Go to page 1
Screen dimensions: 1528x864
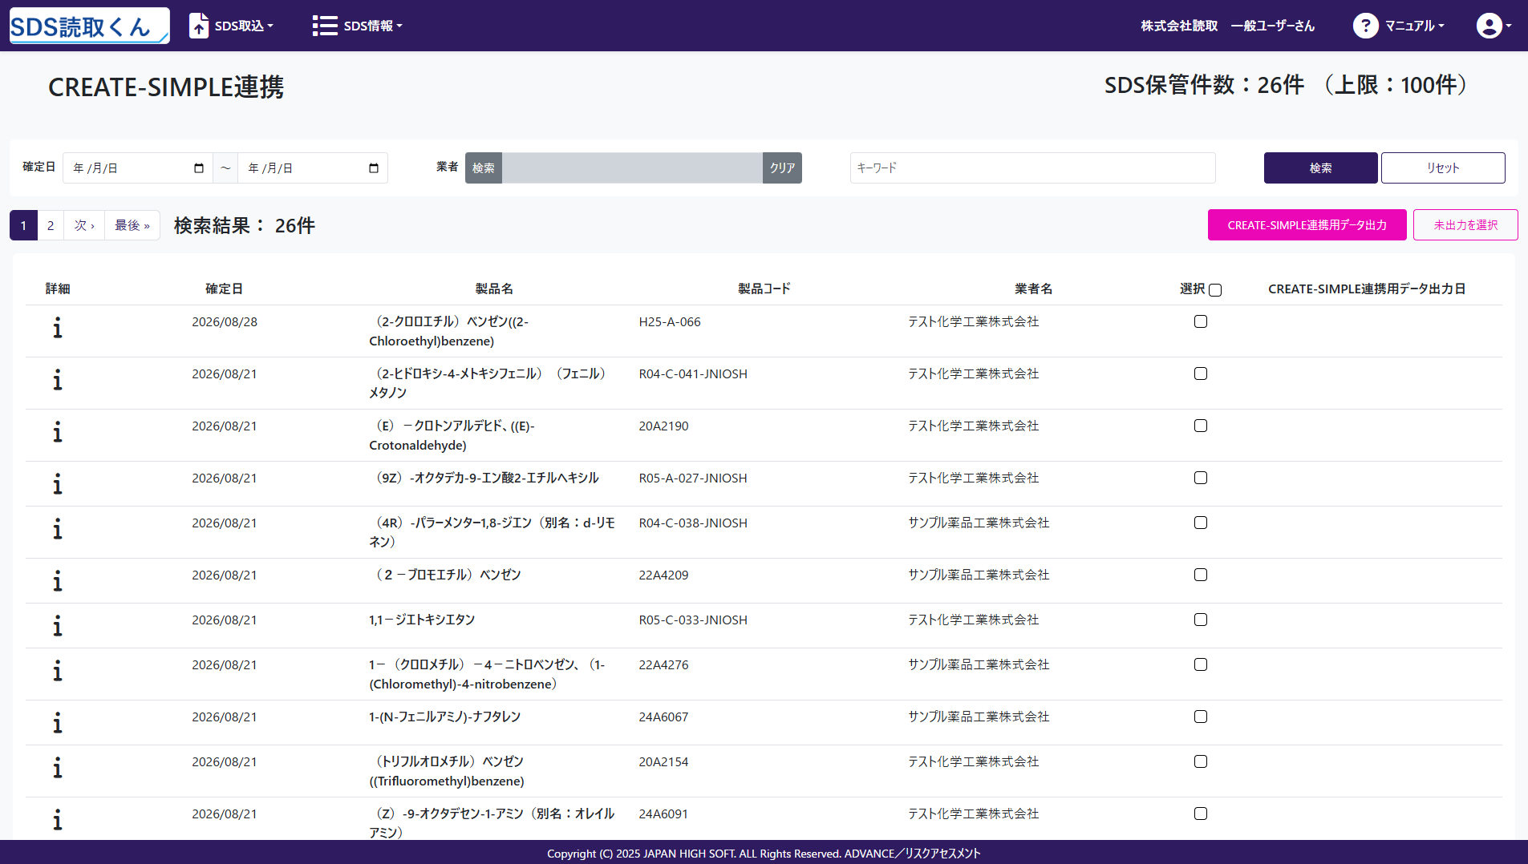click(x=23, y=225)
